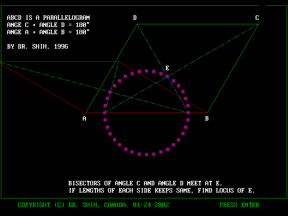The height and width of the screenshot is (216, 288).
Task: Click text 'ABCD IS A PARALLELOGRAM'
Action: tap(48, 18)
